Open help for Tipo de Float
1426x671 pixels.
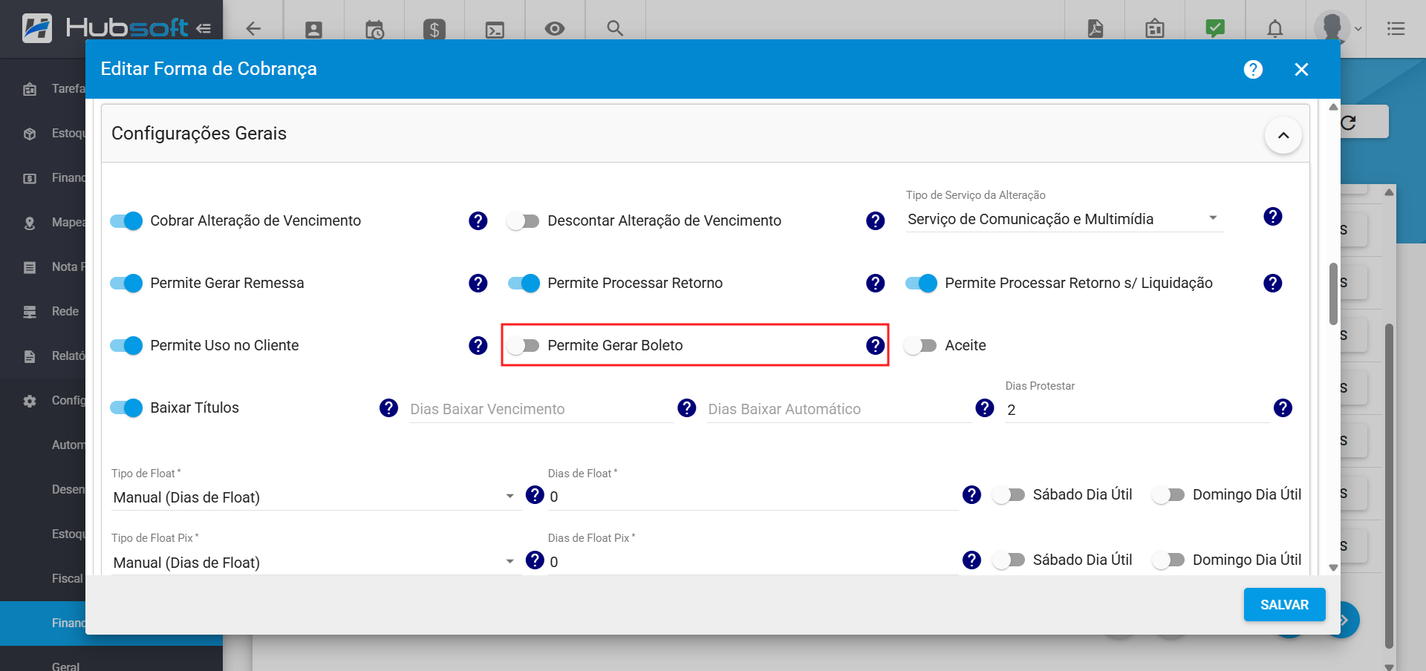(535, 494)
